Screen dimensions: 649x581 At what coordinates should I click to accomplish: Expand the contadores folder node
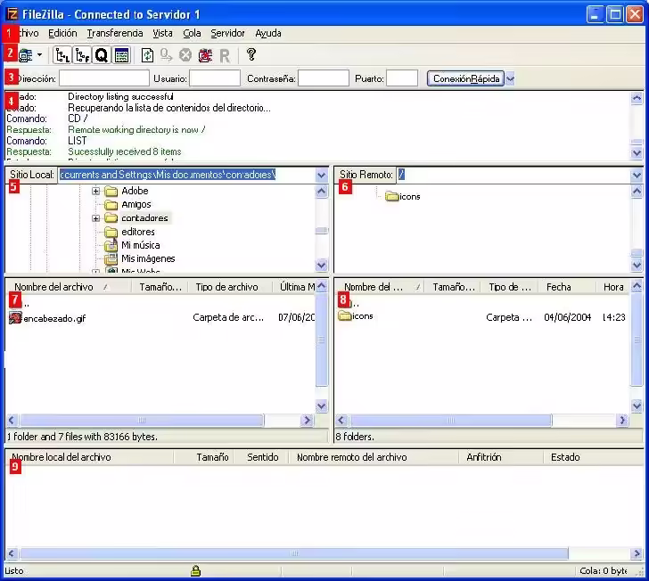pyautogui.click(x=96, y=218)
